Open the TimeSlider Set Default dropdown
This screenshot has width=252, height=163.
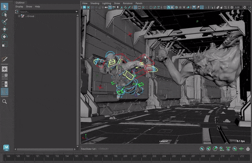[103, 149]
